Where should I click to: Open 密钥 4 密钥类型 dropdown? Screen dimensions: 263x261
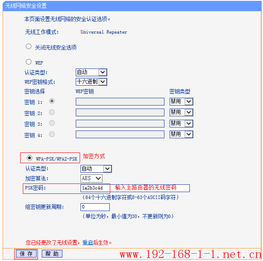(x=181, y=134)
